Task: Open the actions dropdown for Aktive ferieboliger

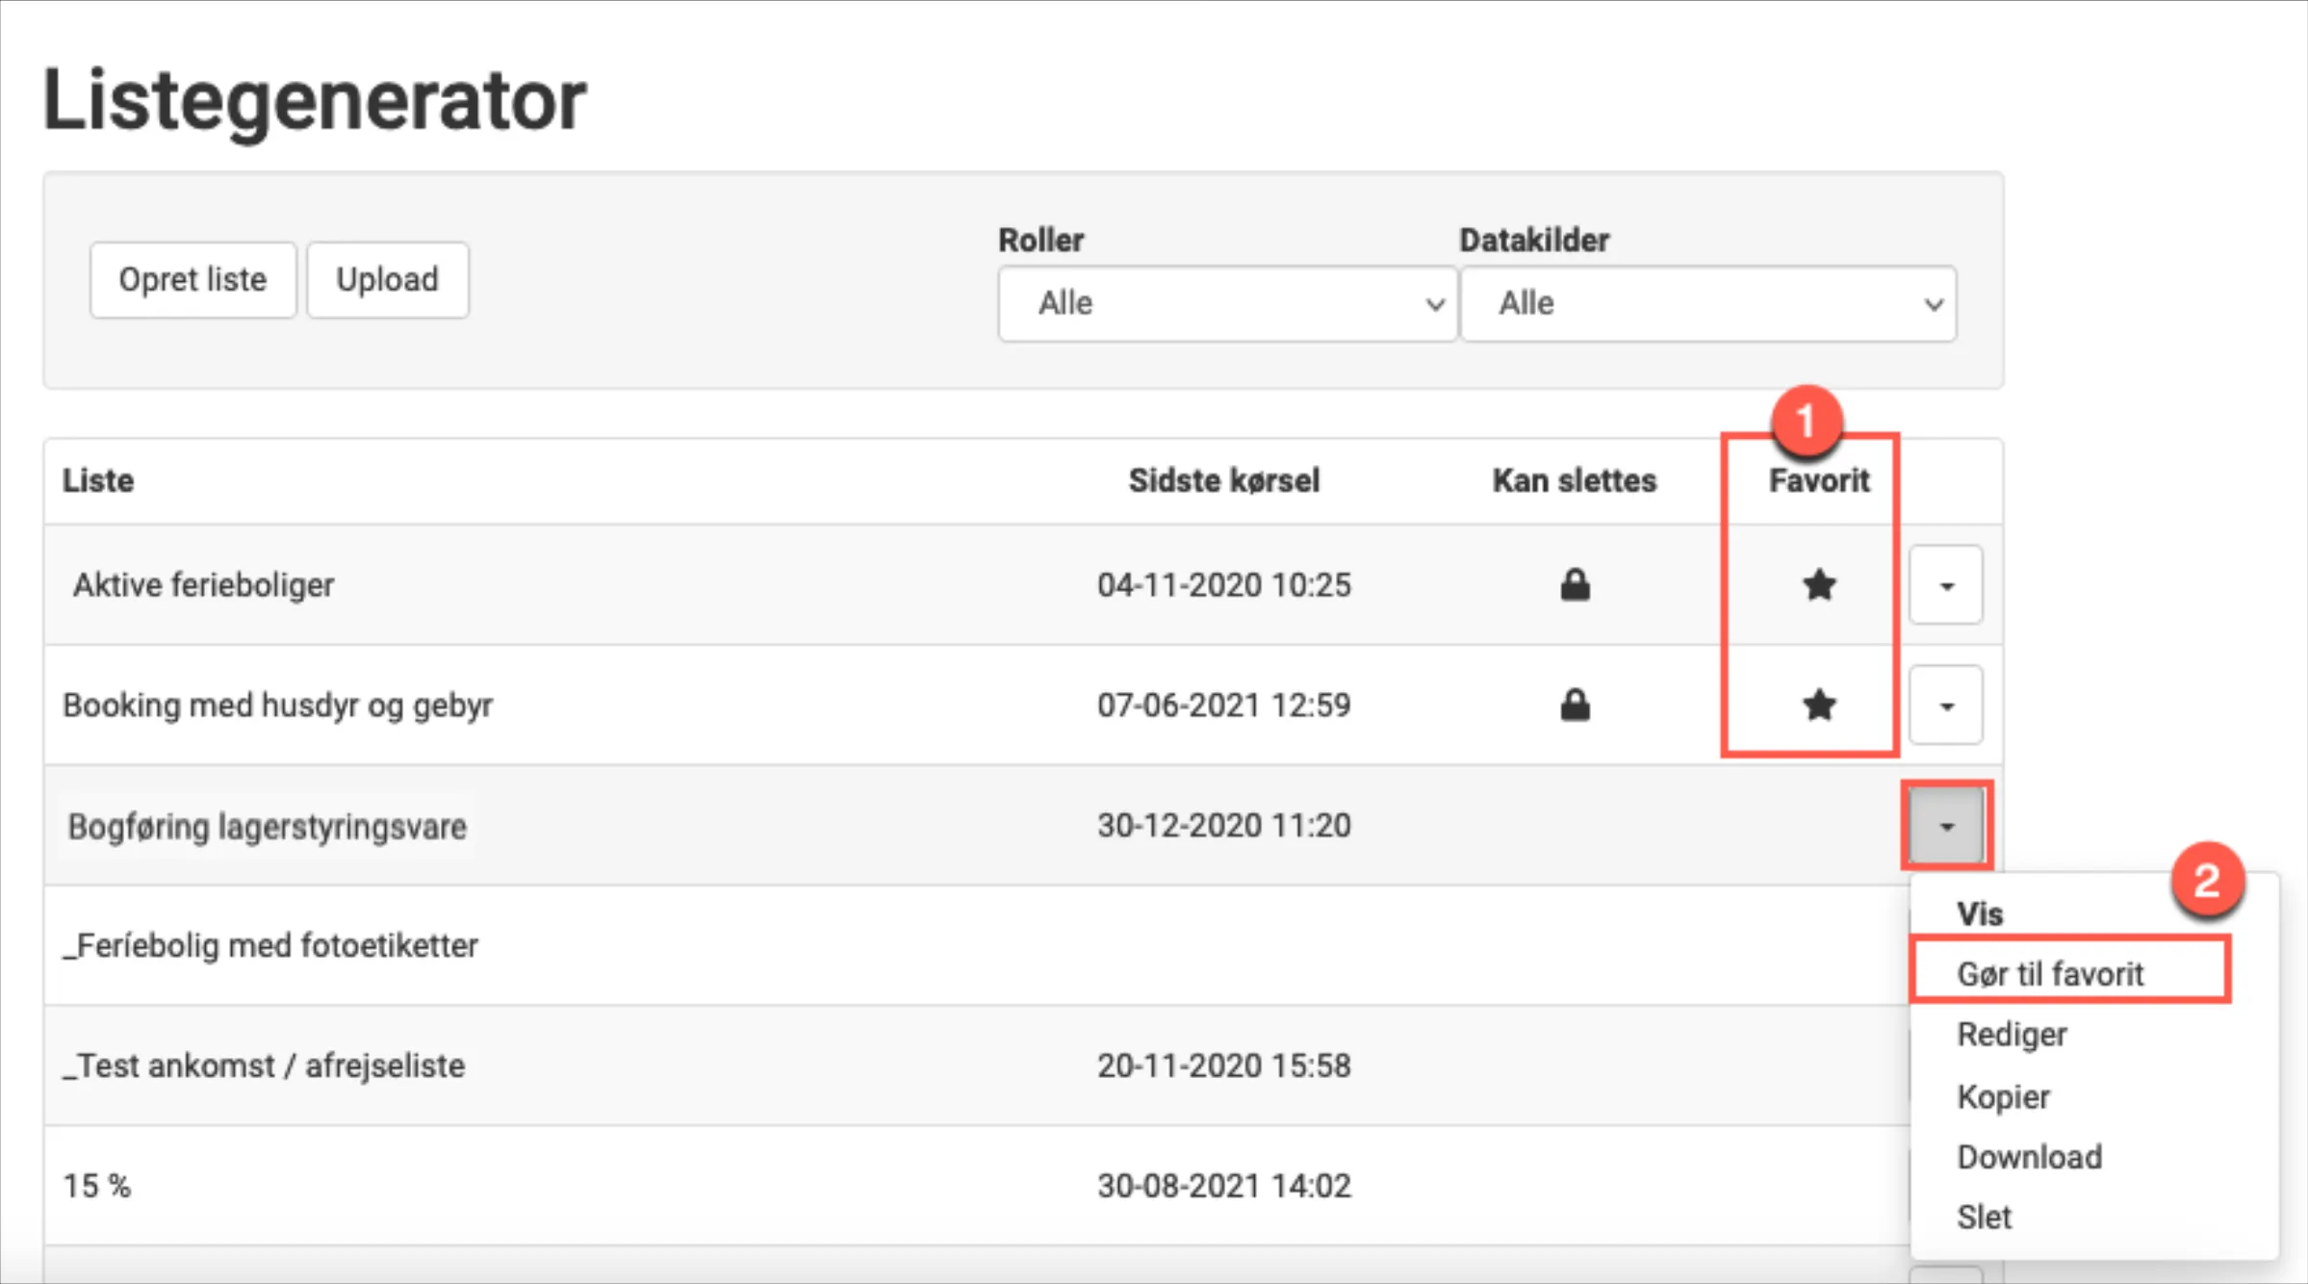Action: 1946,584
